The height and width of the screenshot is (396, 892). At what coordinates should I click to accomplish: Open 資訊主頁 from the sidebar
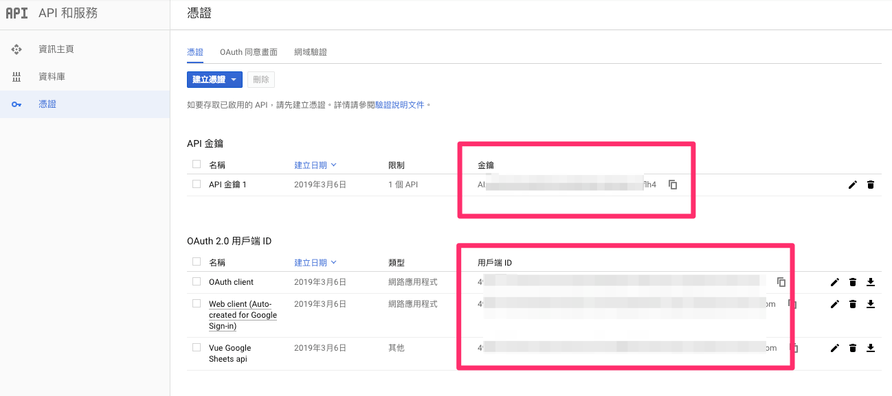coord(56,49)
